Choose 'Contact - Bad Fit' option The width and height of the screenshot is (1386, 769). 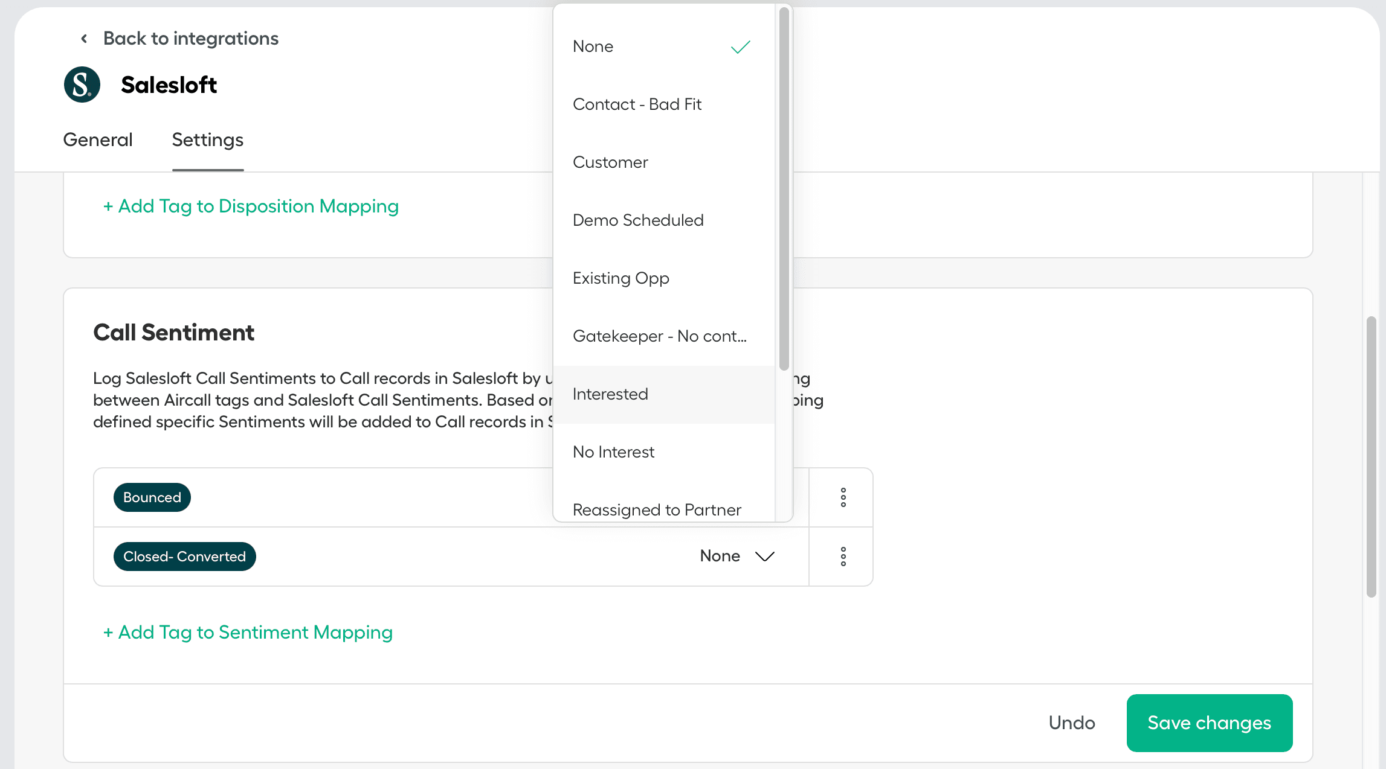point(637,104)
